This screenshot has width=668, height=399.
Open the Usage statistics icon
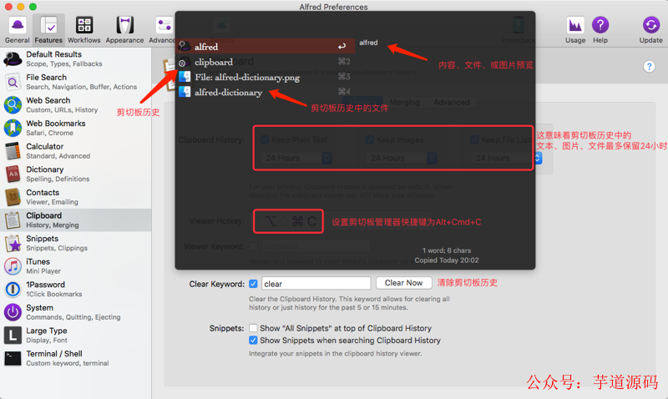pos(575,30)
